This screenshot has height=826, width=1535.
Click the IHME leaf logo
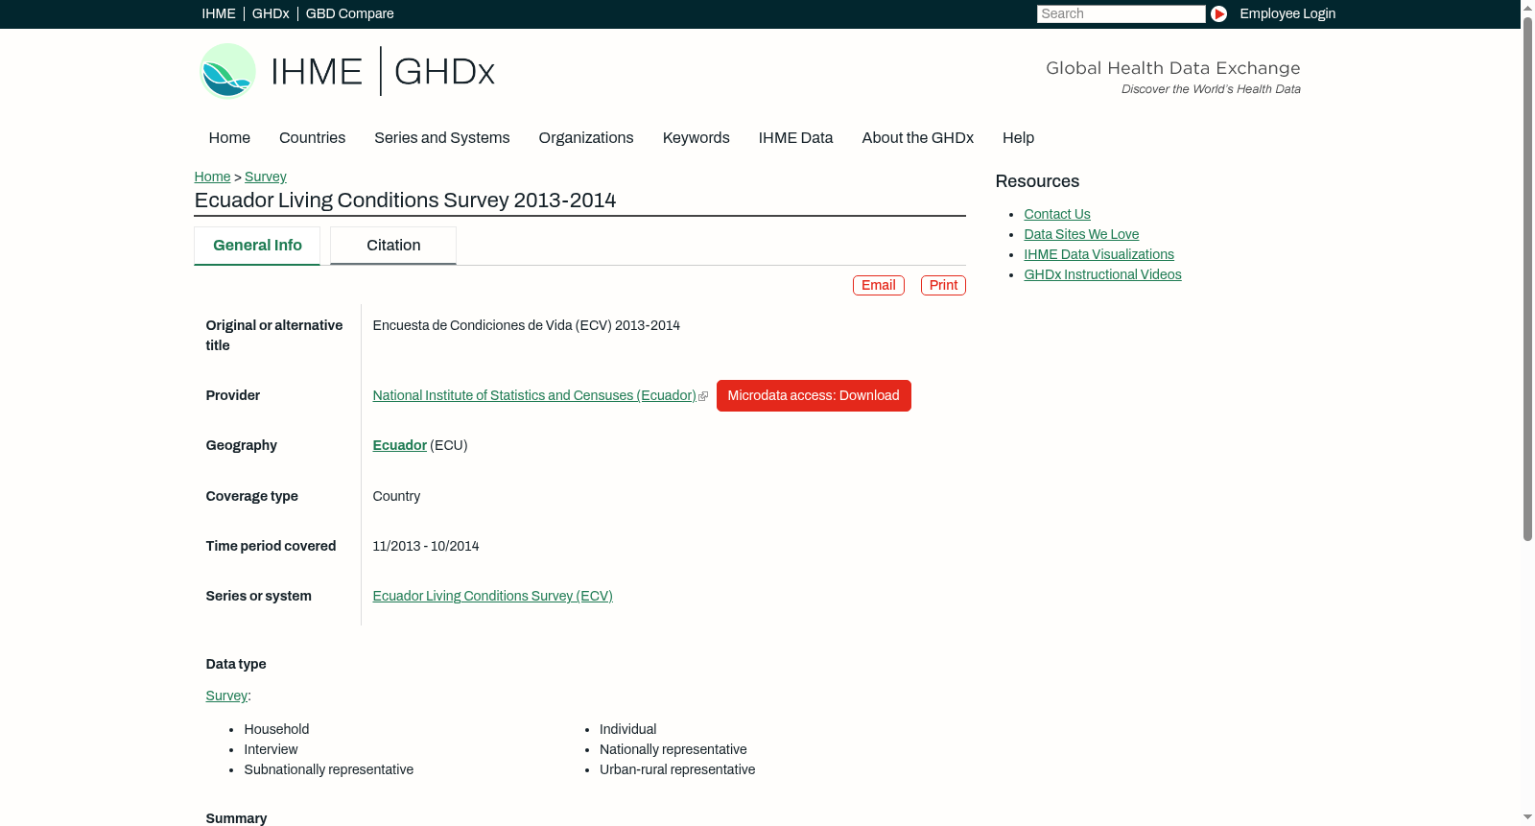[x=228, y=71]
